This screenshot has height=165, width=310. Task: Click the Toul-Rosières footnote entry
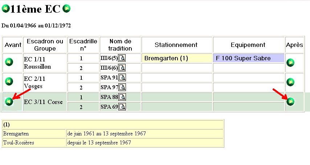pyautogui.click(x=19, y=143)
